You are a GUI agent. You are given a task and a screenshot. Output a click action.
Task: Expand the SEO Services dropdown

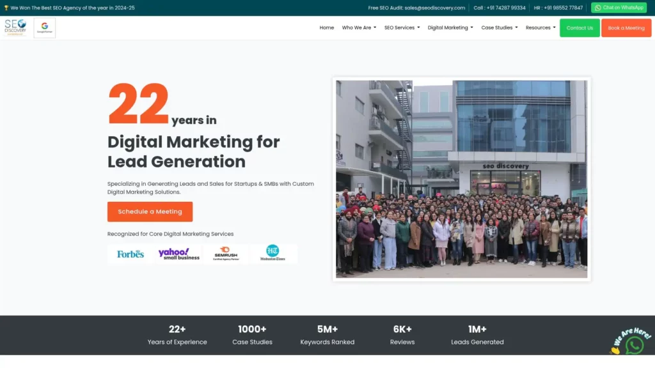[x=402, y=28]
